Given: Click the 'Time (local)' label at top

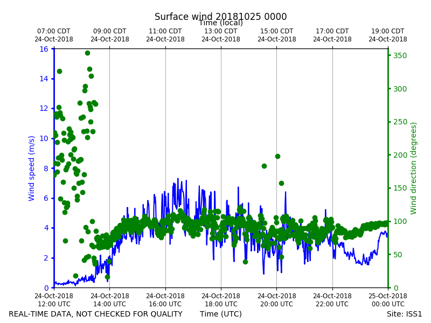Looking at the screenshot, I should tap(221, 23).
